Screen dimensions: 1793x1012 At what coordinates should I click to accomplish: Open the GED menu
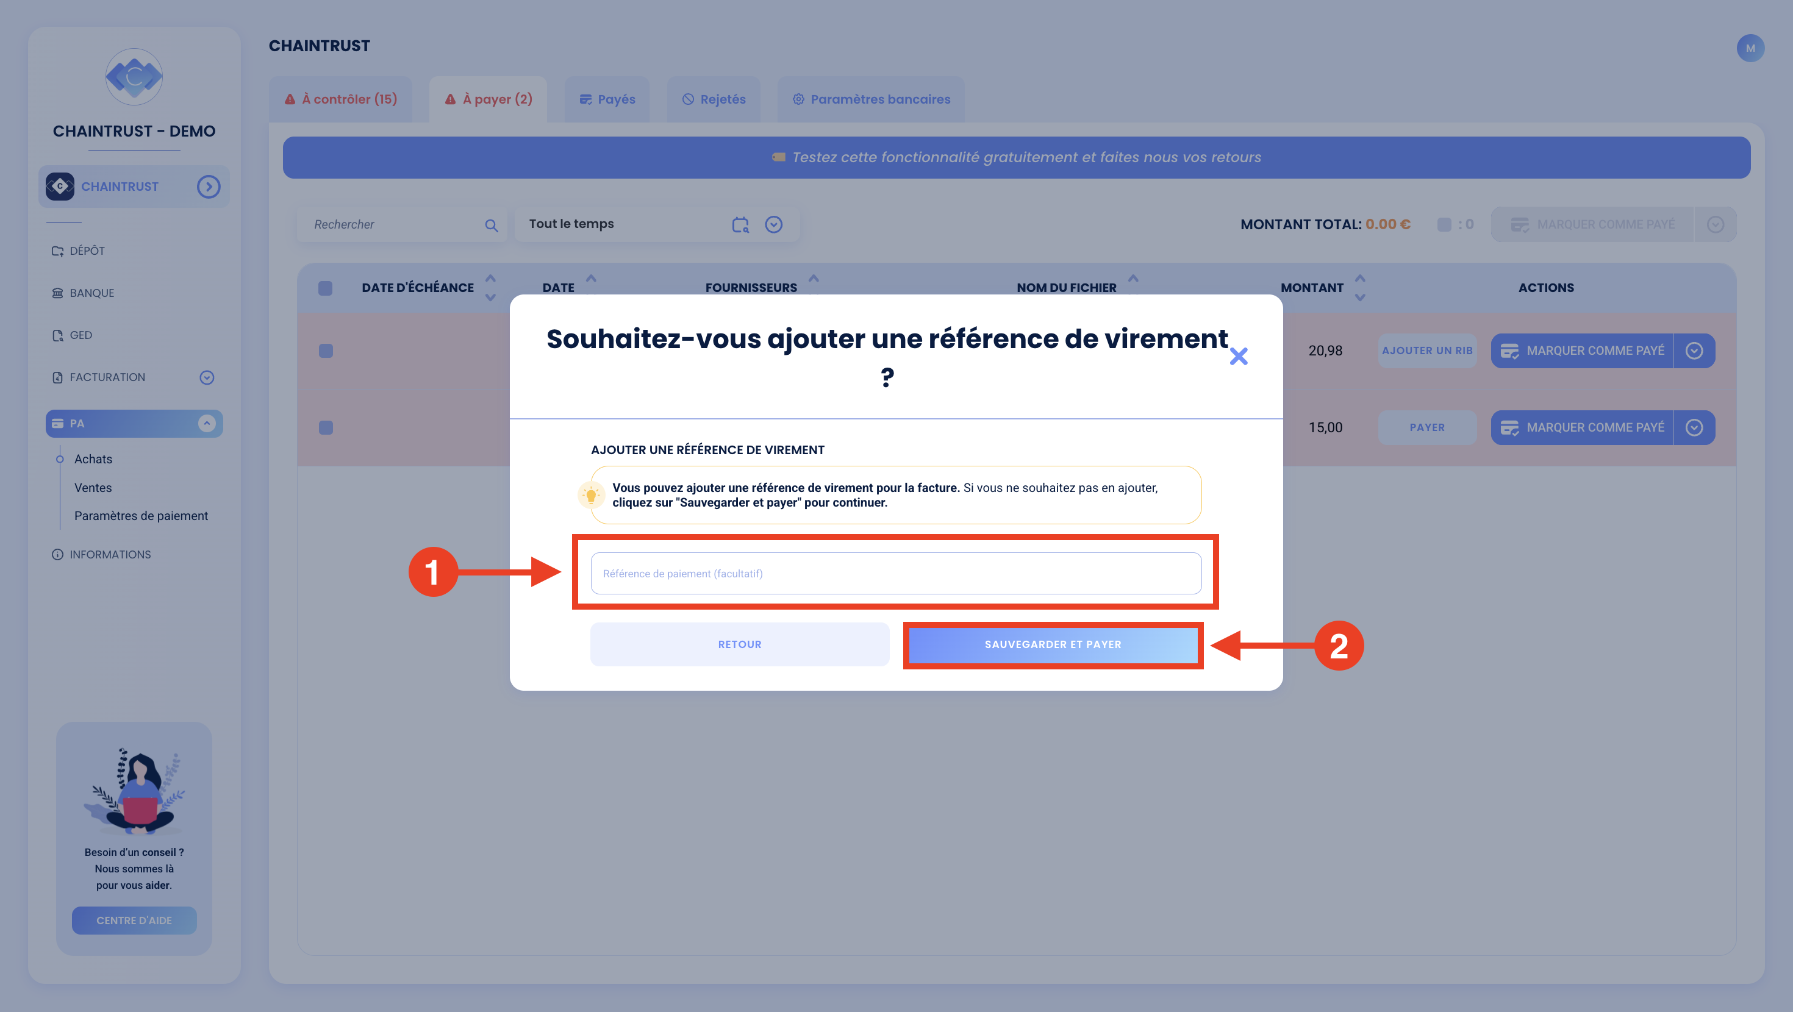(x=72, y=335)
